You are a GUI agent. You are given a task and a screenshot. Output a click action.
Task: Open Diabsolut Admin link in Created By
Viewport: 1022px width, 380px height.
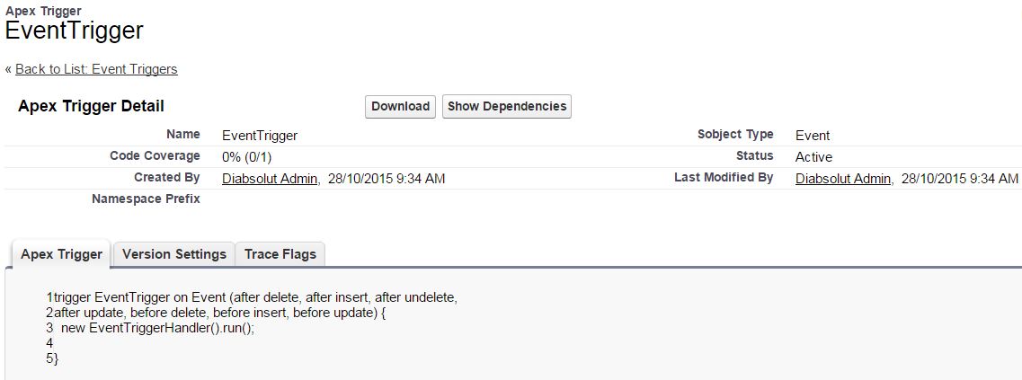pyautogui.click(x=270, y=179)
